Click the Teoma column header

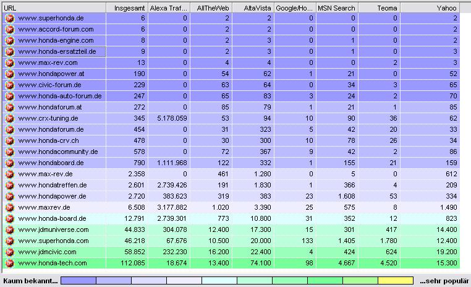379,7
